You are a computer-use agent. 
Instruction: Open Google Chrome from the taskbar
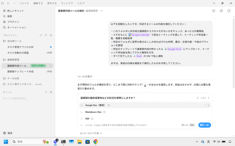click(96, 142)
